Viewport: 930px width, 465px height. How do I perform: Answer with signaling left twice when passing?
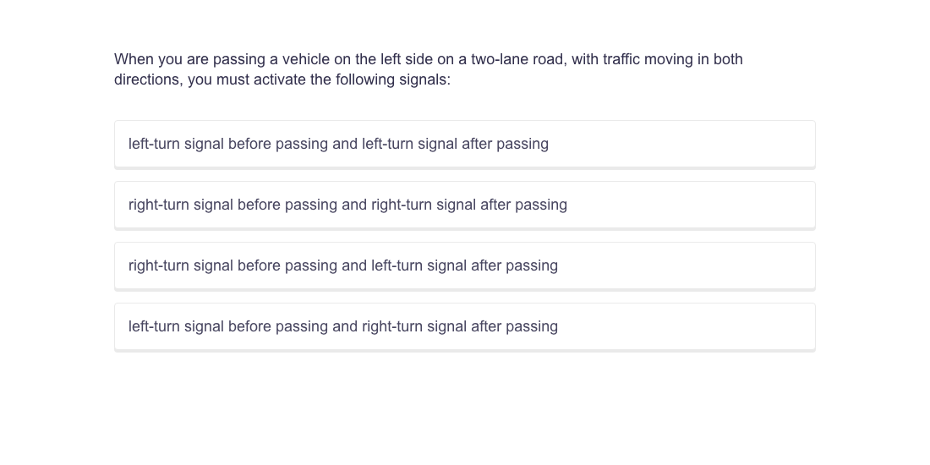[x=464, y=144]
